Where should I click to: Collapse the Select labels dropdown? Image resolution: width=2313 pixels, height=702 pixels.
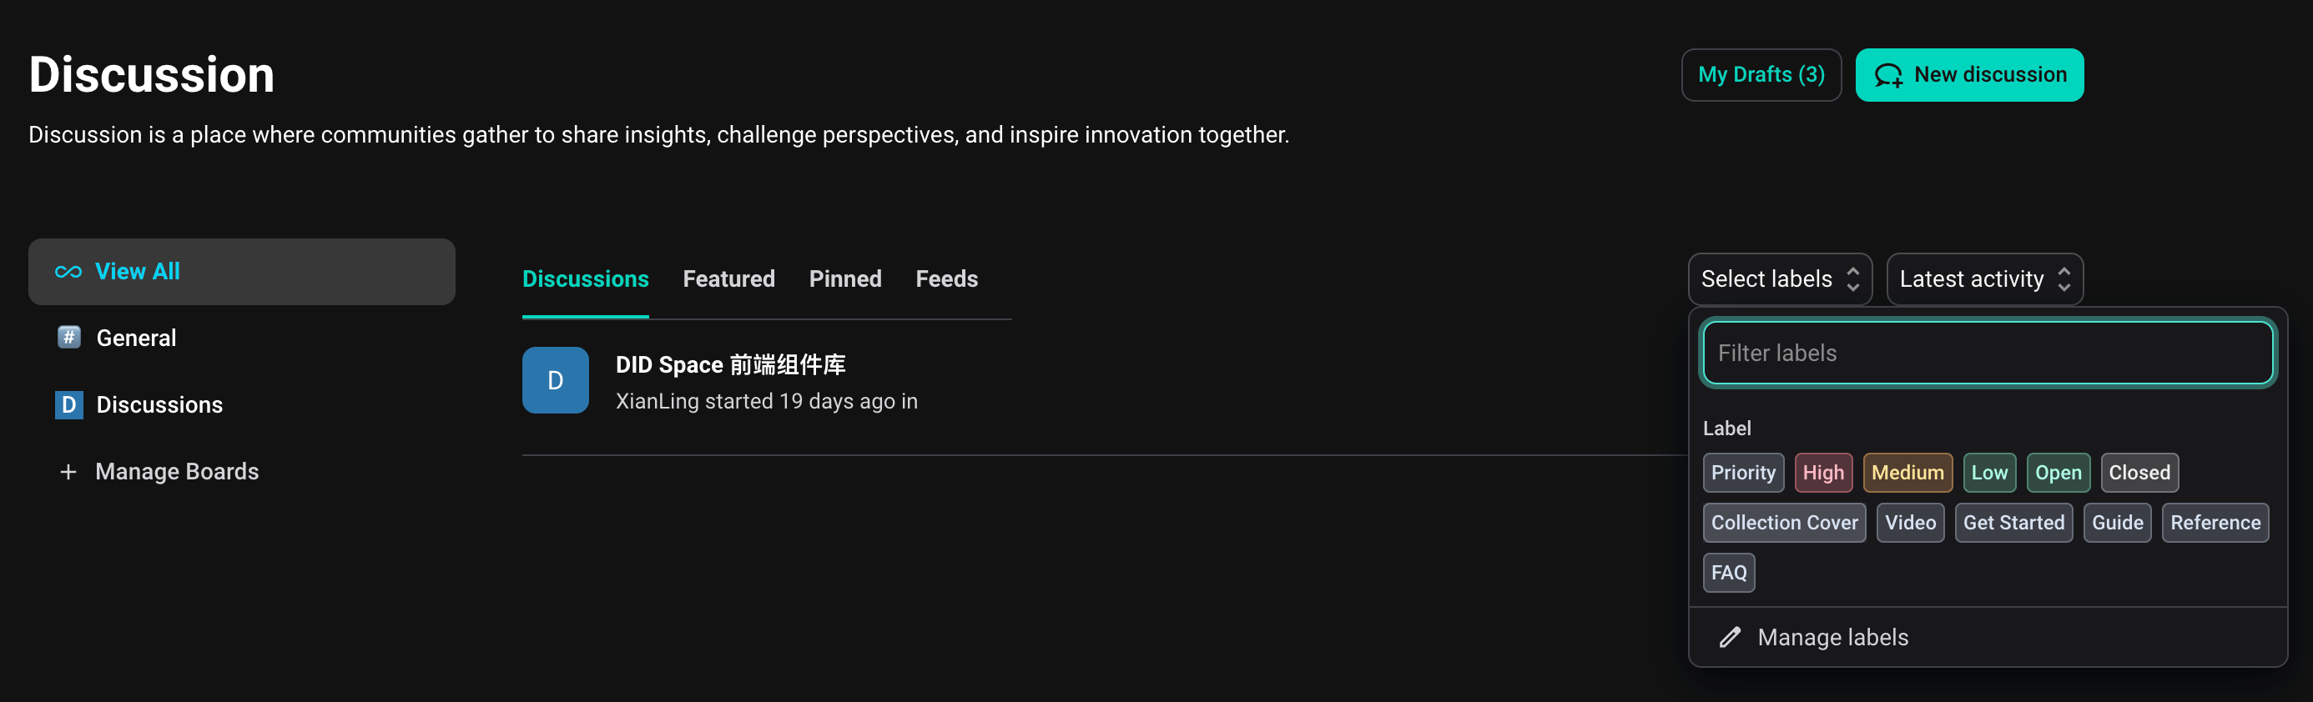tap(1779, 279)
